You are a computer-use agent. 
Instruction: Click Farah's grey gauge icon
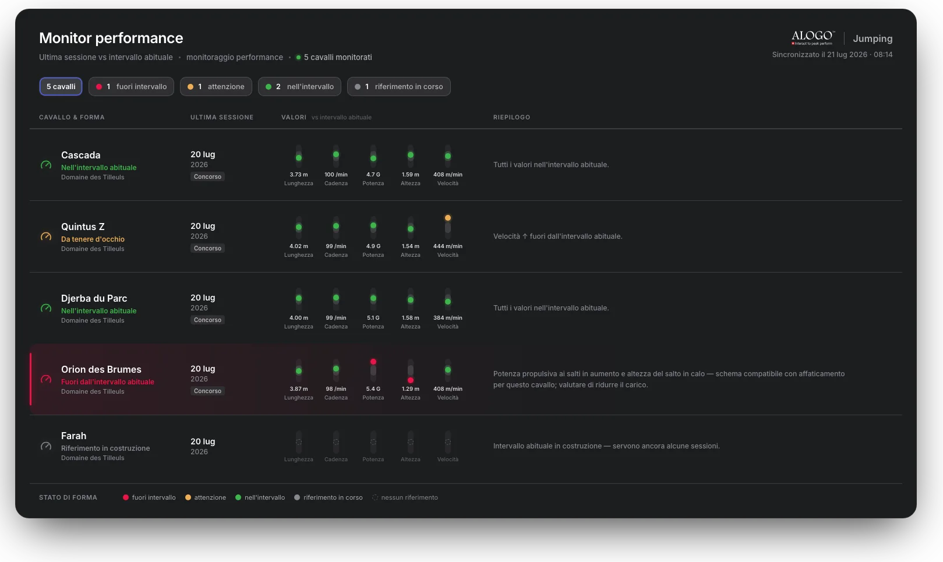point(46,447)
